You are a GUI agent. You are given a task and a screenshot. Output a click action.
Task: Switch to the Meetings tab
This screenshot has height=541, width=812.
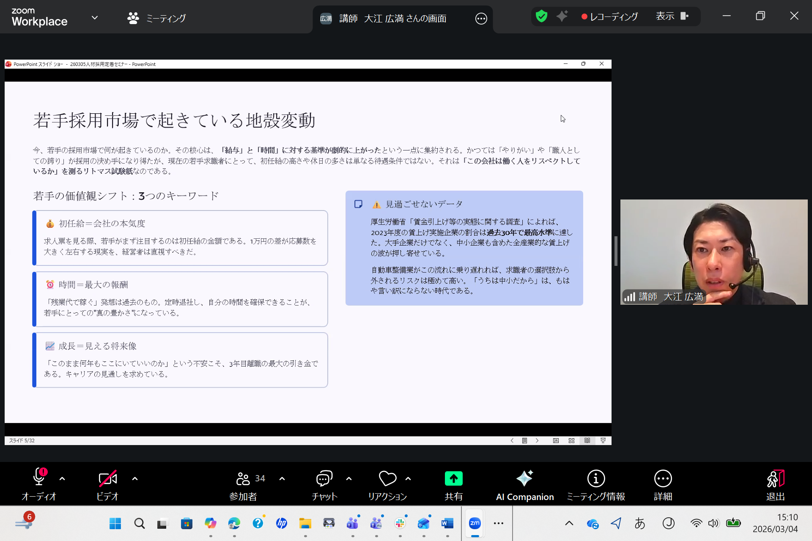coord(156,18)
